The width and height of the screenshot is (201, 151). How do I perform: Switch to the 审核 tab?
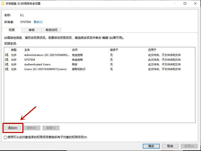tap(31, 30)
